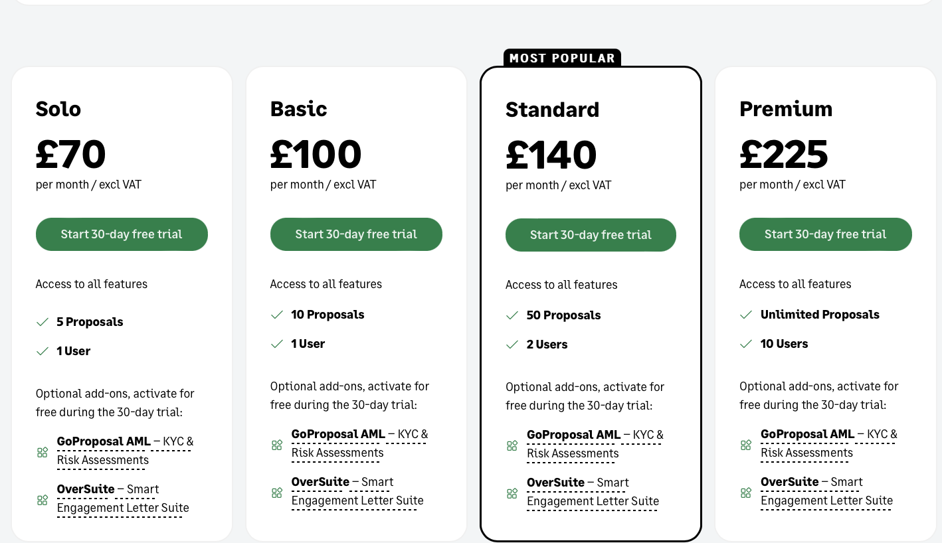Start 30-day free trial for Premium plan
This screenshot has width=942, height=543.
click(x=825, y=234)
